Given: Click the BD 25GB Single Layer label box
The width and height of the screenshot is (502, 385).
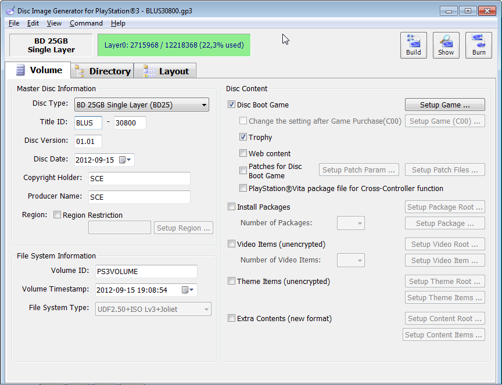Looking at the screenshot, I should pos(51,45).
